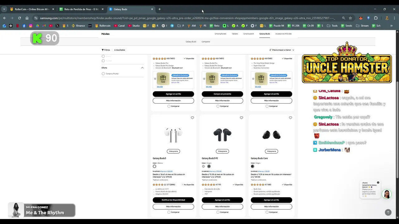Open a new browser tab
Screen dimensions: 399x224
point(159,9)
